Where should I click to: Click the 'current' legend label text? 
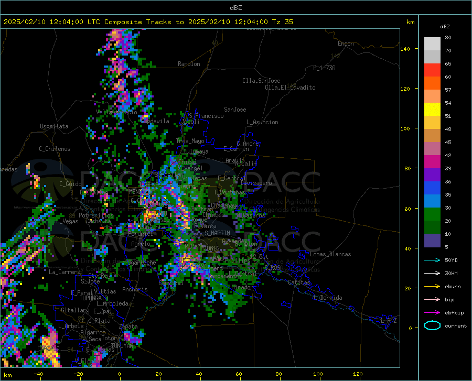(456, 325)
